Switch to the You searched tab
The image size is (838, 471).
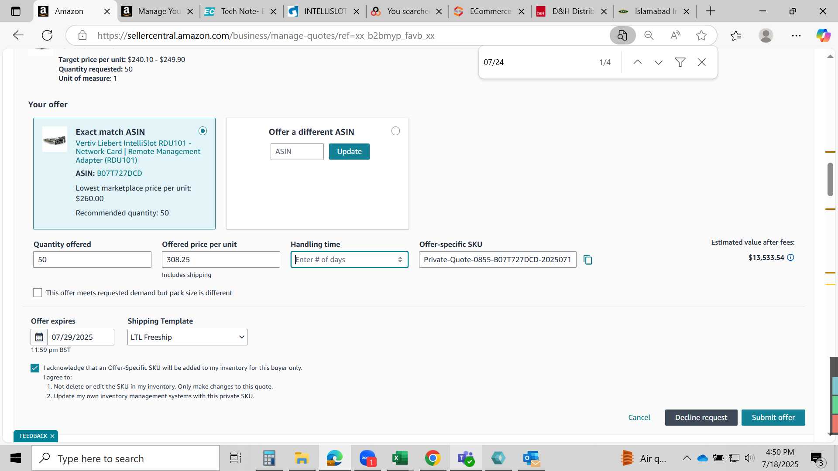pos(407,11)
